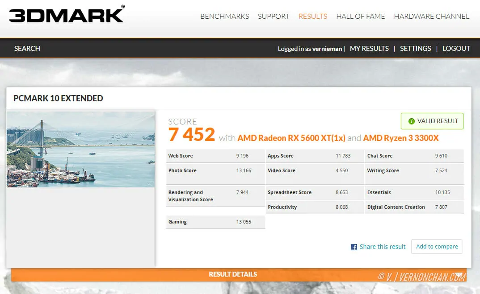Click Share this result
Screen dimensions: 480x294
[x=383, y=247]
